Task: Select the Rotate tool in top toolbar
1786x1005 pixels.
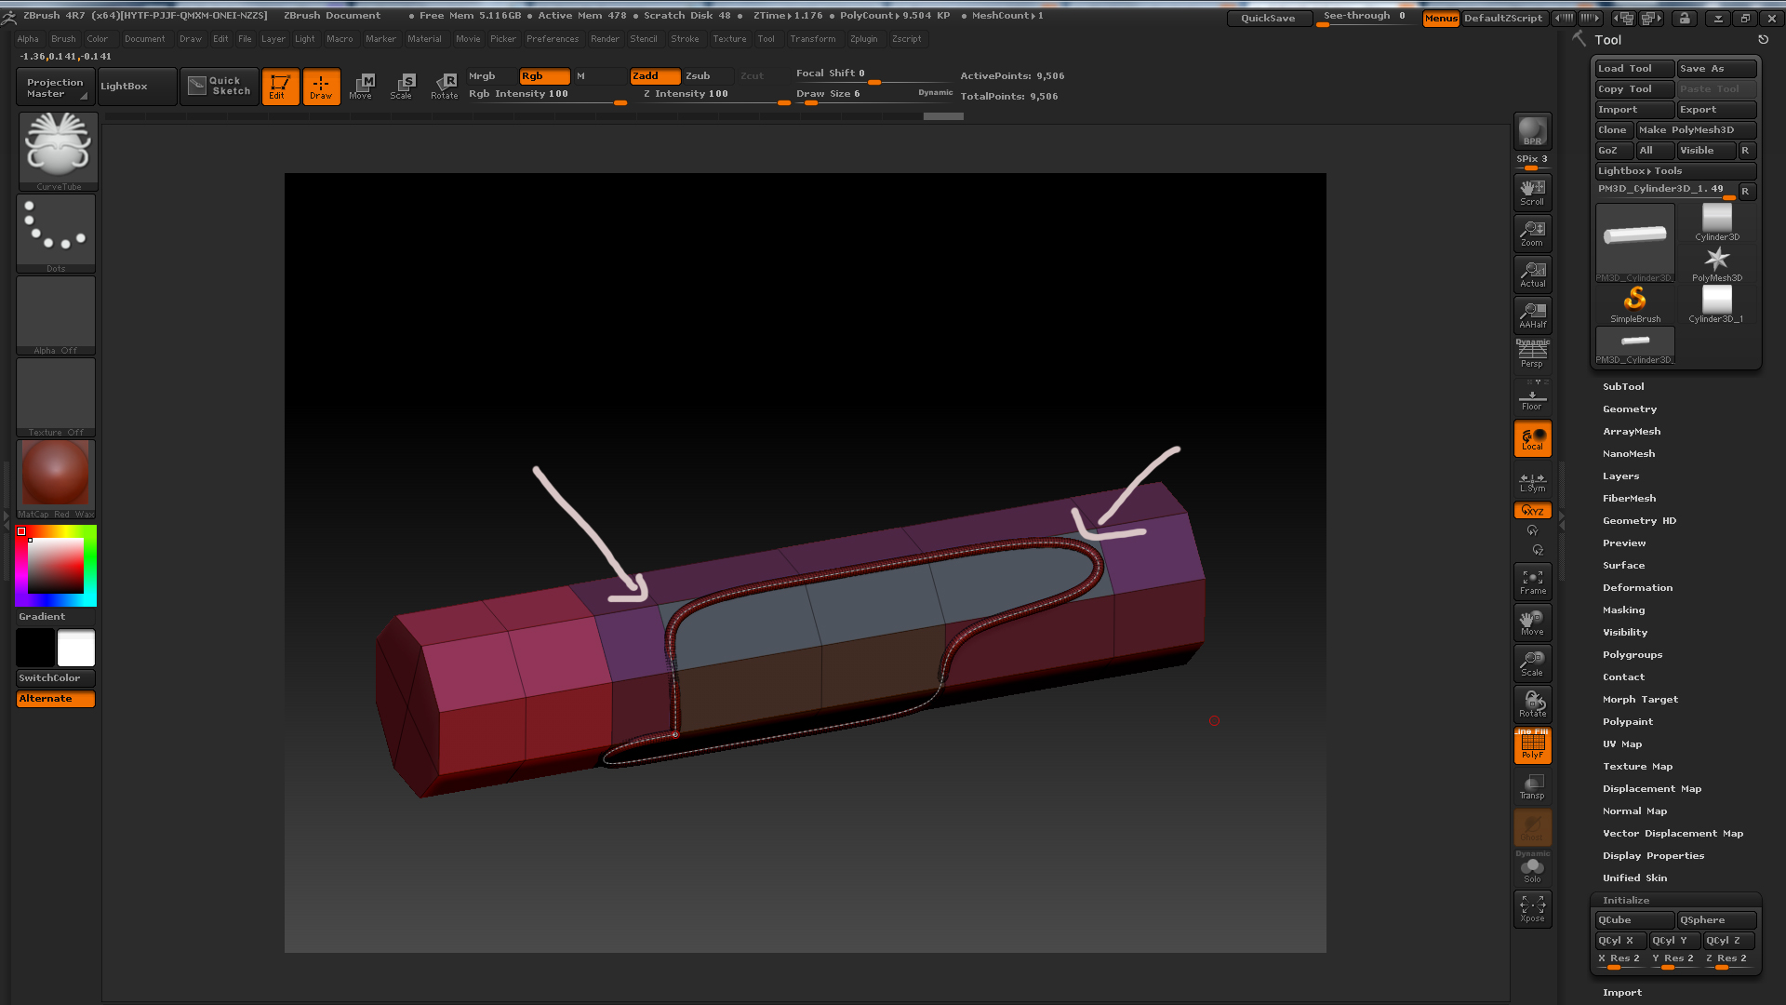Action: pyautogui.click(x=445, y=86)
